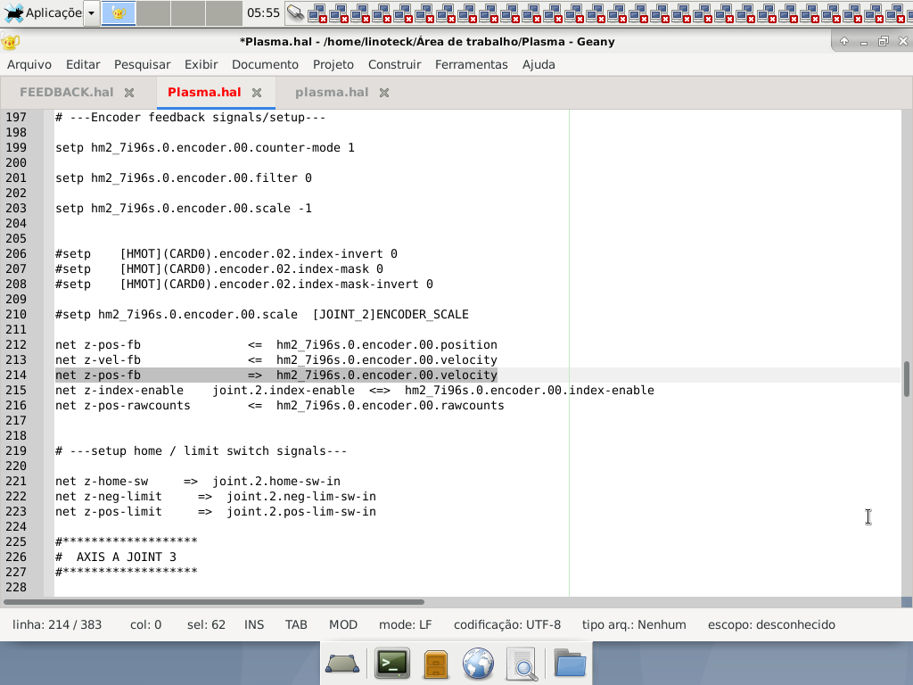The height and width of the screenshot is (685, 913).
Task: Click the line "setp hm2_7i96s.0.encoder.00.counter-mode 1"
Action: (x=205, y=148)
